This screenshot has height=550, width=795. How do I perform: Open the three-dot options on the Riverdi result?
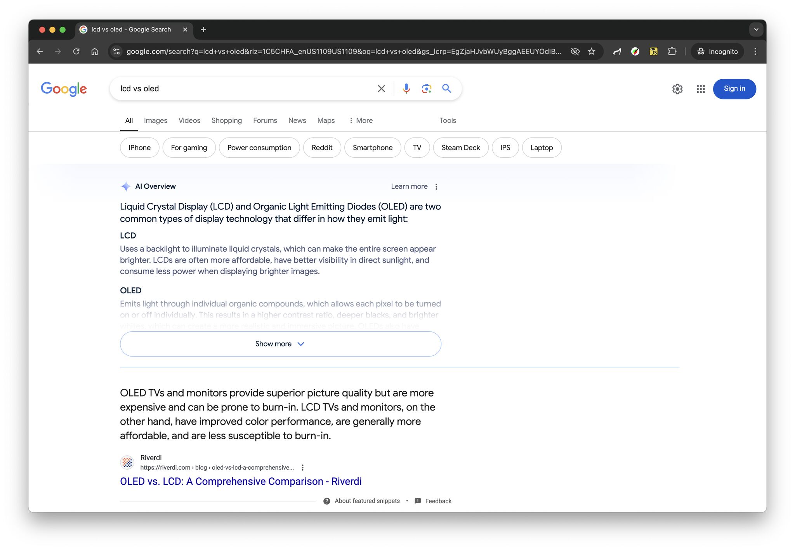pos(303,467)
